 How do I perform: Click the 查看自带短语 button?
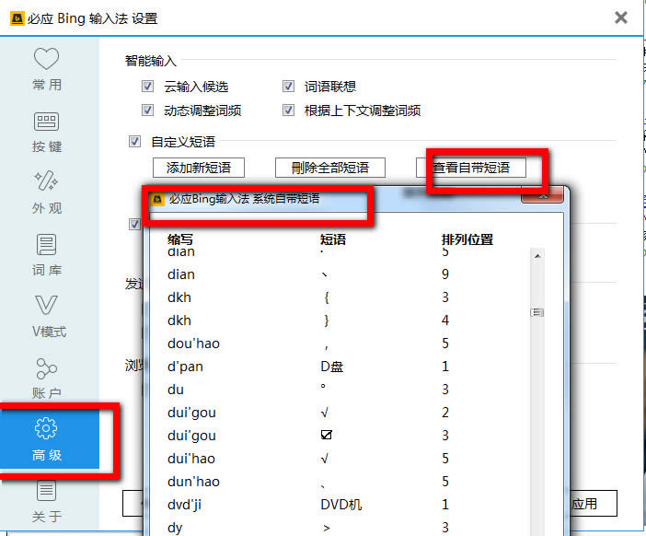(x=471, y=168)
